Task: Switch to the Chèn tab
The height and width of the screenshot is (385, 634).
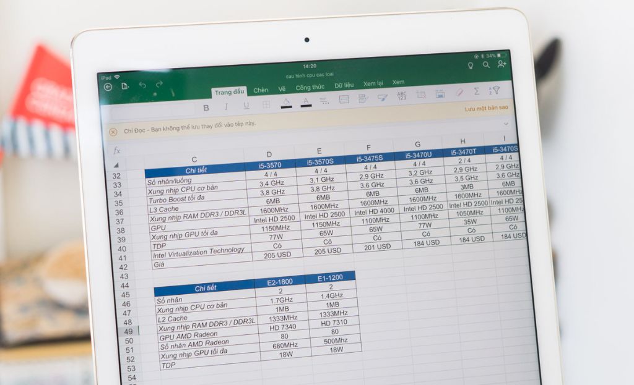Action: pos(261,90)
